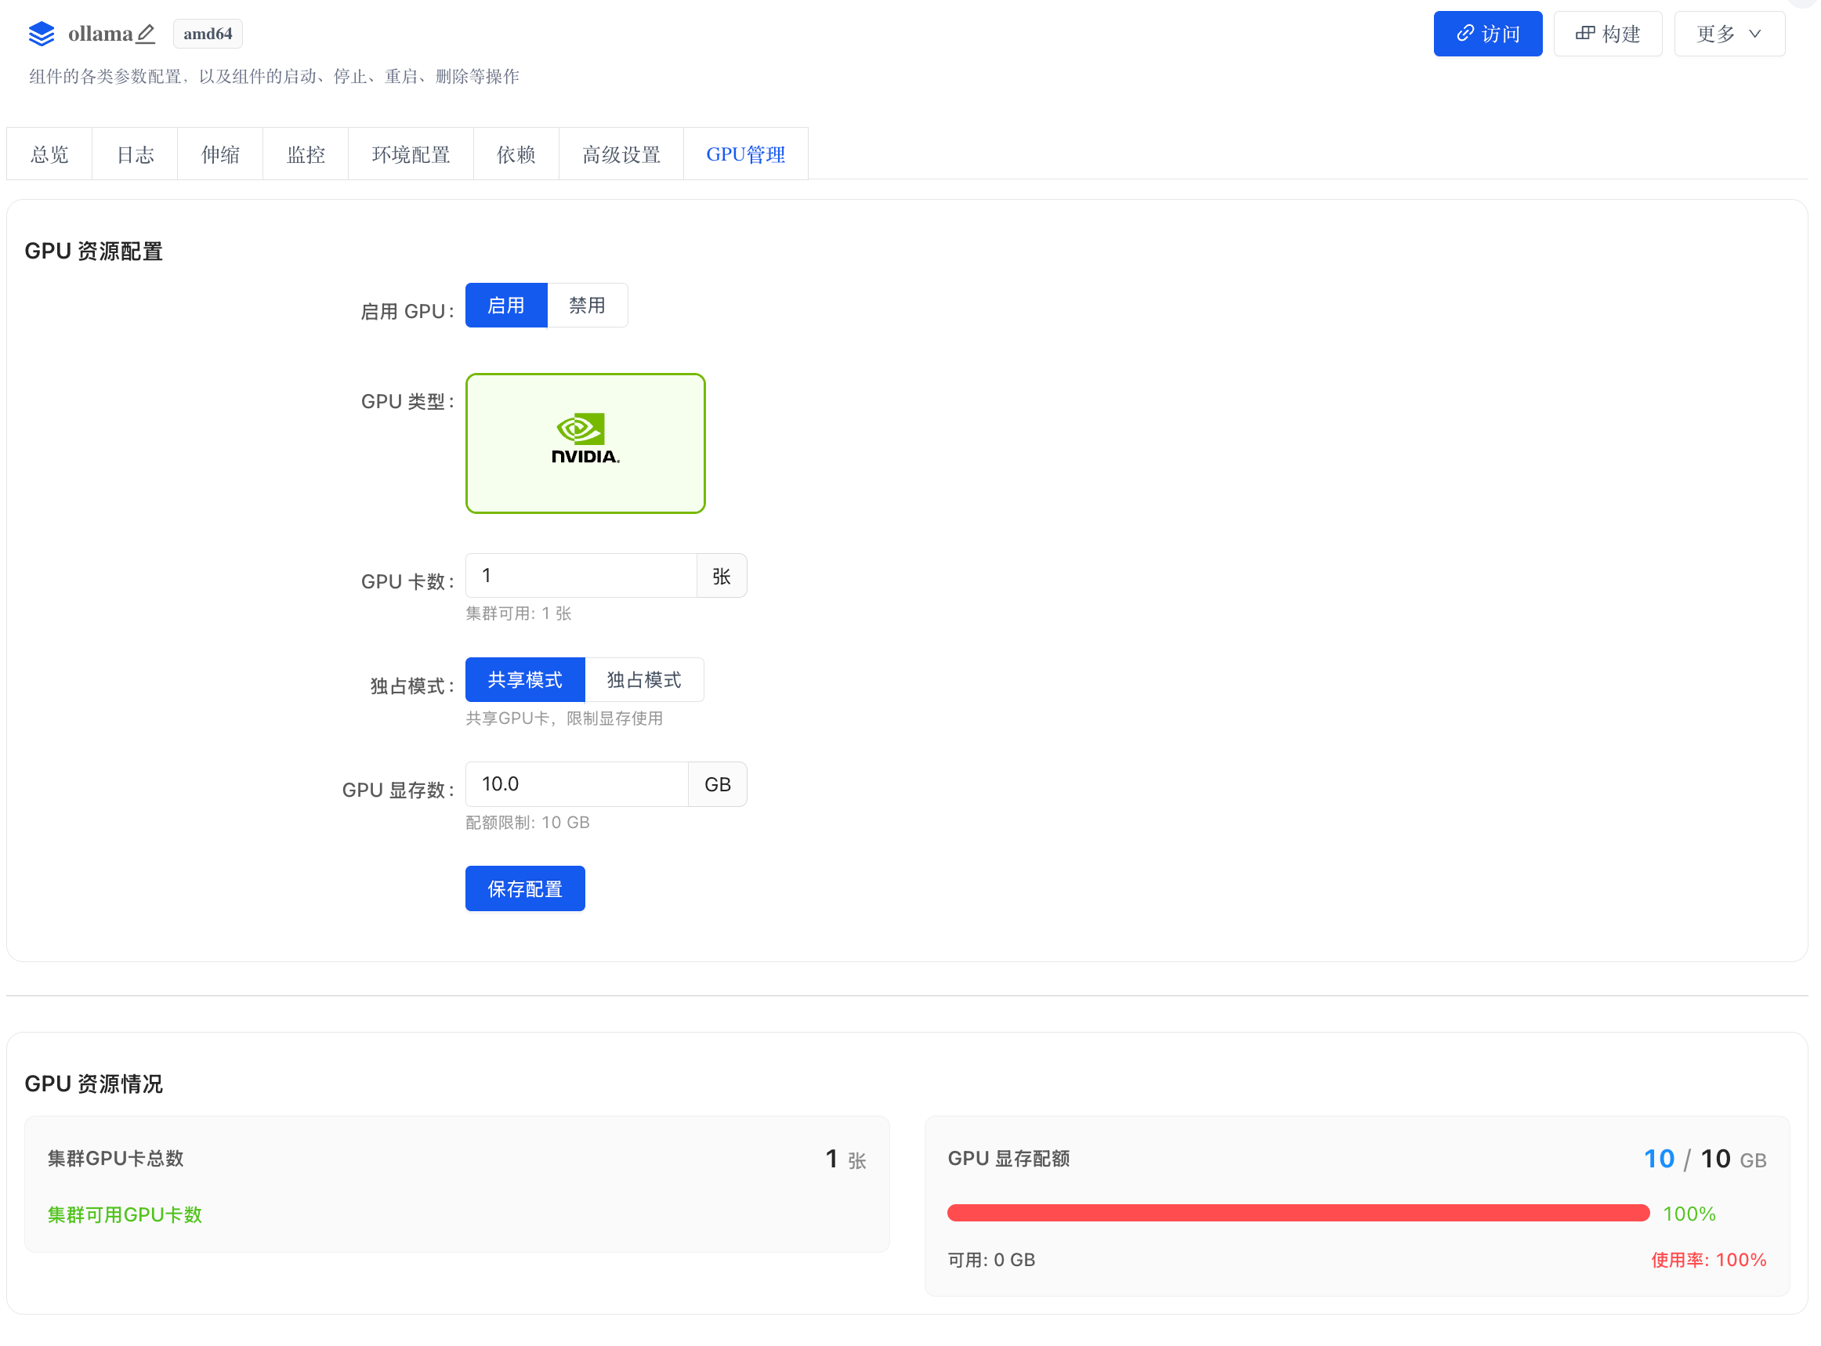Viewport: 1821px width, 1346px height.
Task: Open the 高级设置 tab
Action: tap(621, 154)
